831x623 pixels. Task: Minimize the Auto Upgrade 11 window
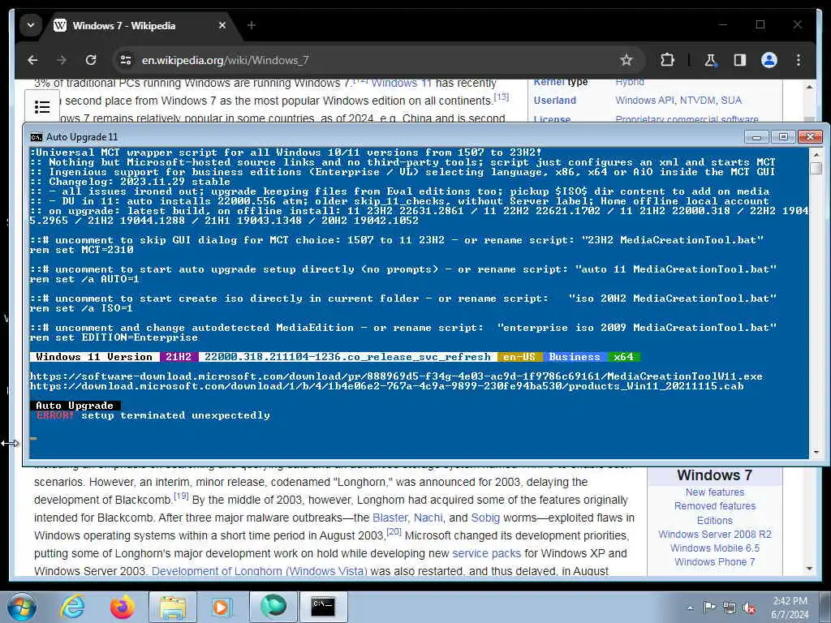[x=756, y=137]
